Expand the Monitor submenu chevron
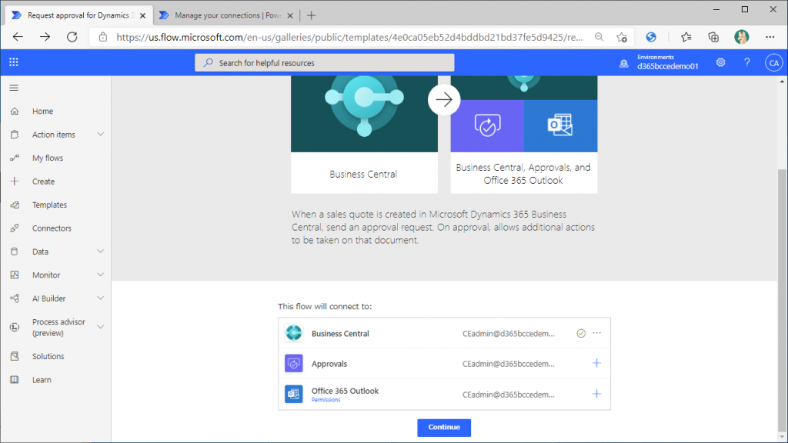This screenshot has width=788, height=443. (x=100, y=275)
